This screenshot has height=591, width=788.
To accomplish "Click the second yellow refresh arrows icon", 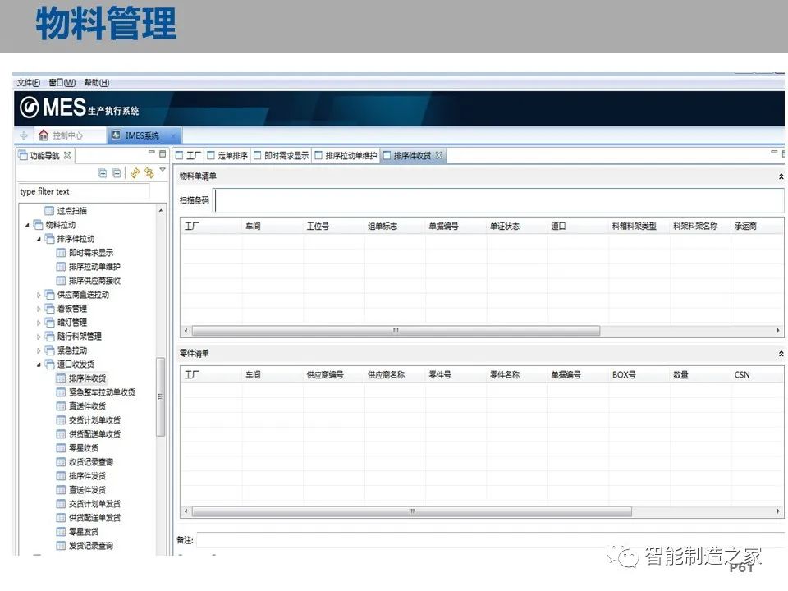I will click(x=149, y=173).
